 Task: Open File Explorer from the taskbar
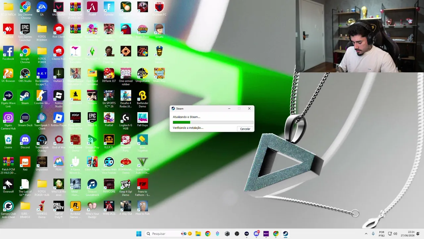tap(198, 234)
